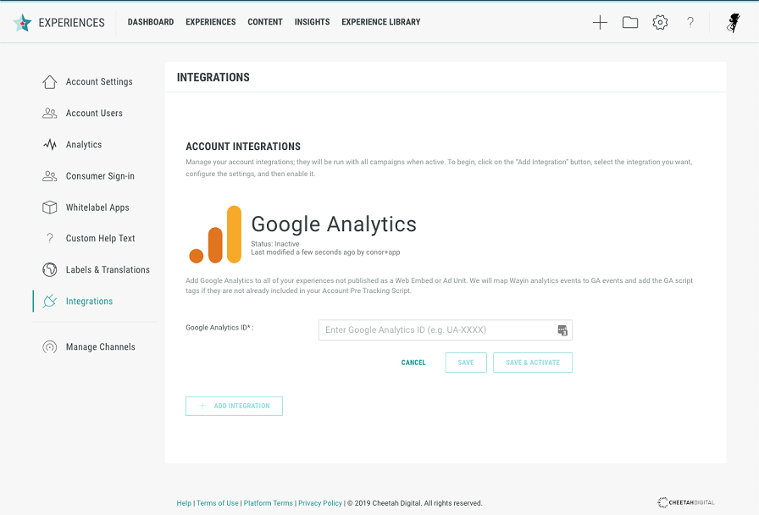The width and height of the screenshot is (759, 515).
Task: Select Analytics in the sidebar
Action: (x=84, y=145)
